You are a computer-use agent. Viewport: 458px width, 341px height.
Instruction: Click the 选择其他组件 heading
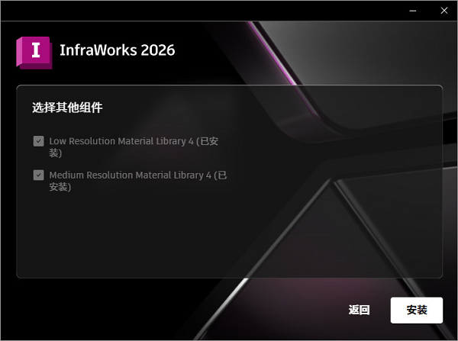pyautogui.click(x=67, y=108)
